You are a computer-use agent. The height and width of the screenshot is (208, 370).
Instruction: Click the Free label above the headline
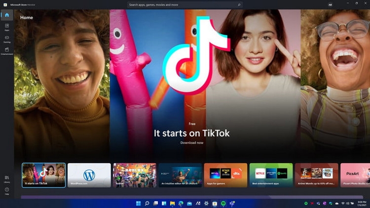(x=192, y=124)
